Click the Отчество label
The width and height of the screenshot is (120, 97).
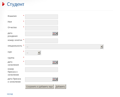click(12, 28)
